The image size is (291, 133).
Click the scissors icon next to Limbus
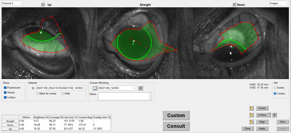click(x=274, y=115)
